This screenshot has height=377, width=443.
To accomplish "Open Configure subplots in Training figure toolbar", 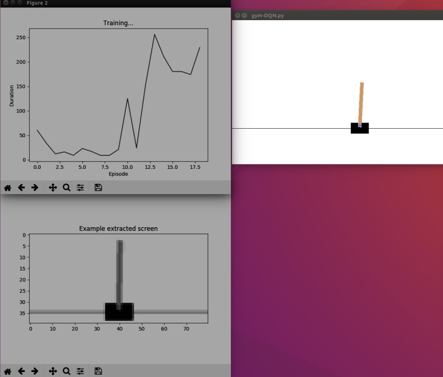I will click(80, 187).
